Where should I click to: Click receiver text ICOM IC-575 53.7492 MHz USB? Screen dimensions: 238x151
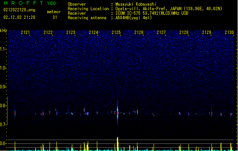click(x=152, y=13)
